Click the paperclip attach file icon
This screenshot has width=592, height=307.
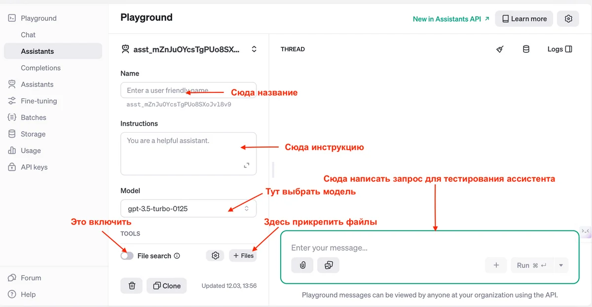302,265
